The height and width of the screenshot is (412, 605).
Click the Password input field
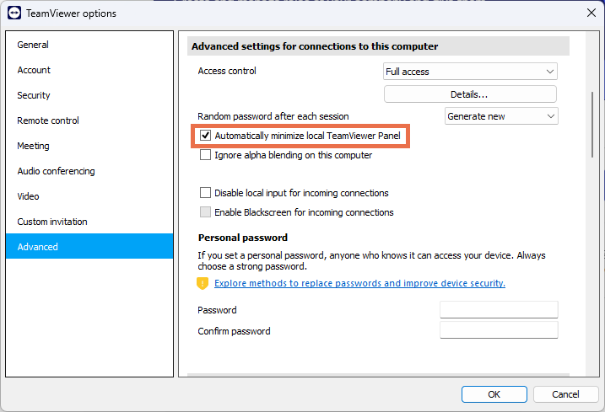coord(499,310)
